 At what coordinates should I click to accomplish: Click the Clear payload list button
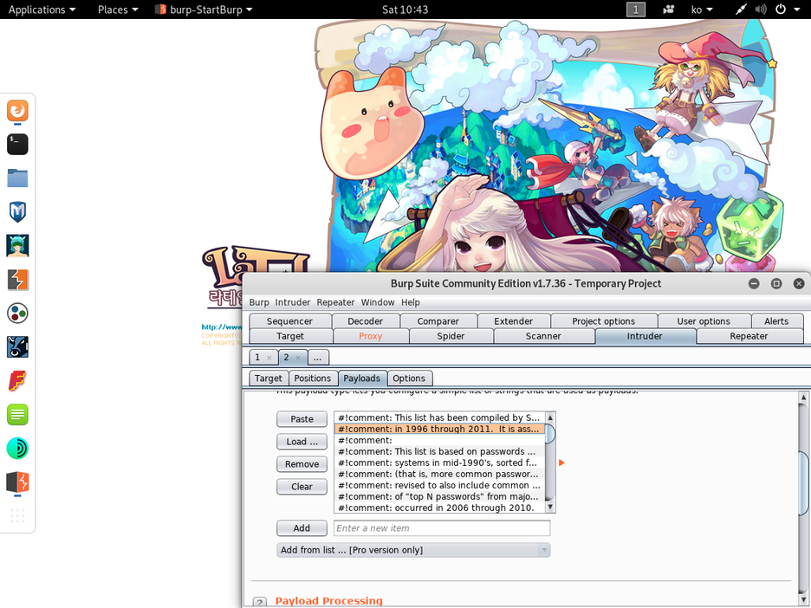[x=302, y=487]
